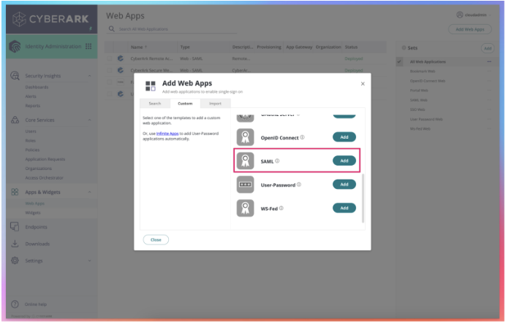Click info icon next to WS-Fed

pyautogui.click(x=282, y=208)
